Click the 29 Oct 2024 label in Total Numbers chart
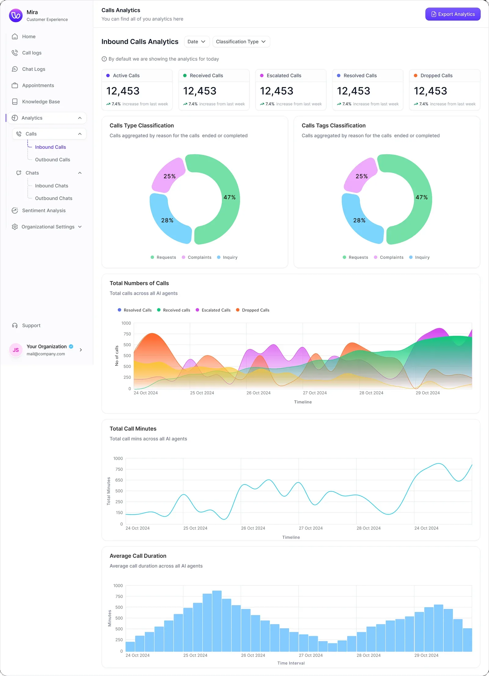 428,393
